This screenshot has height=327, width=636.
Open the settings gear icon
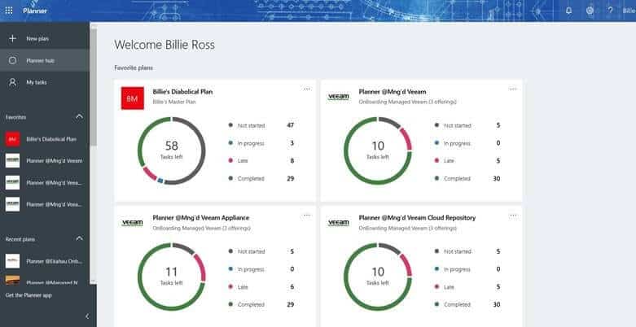[x=590, y=11]
